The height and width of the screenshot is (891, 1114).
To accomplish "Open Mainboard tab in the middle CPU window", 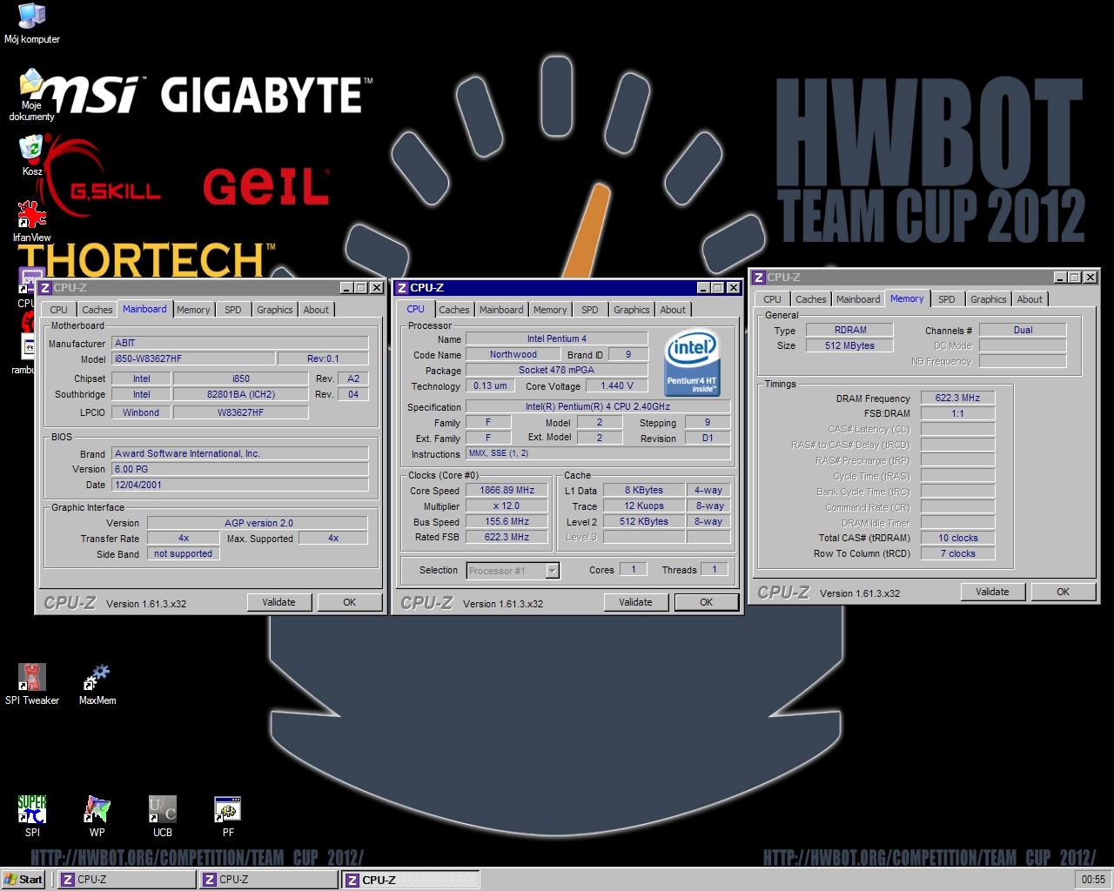I will 501,310.
